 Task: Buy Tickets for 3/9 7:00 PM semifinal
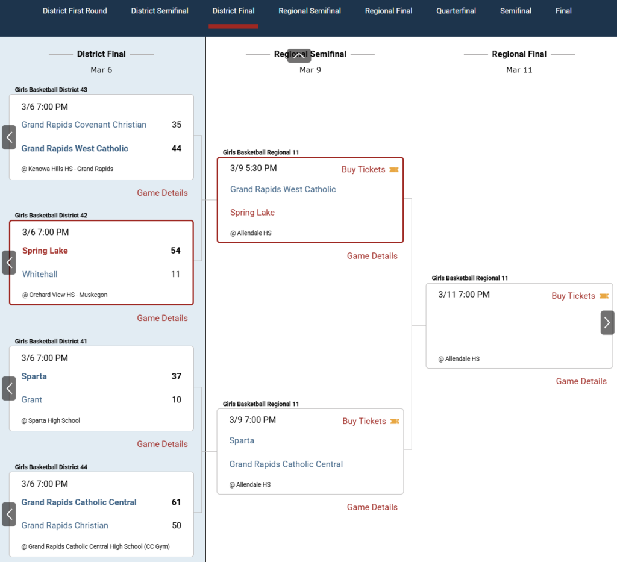click(x=364, y=421)
